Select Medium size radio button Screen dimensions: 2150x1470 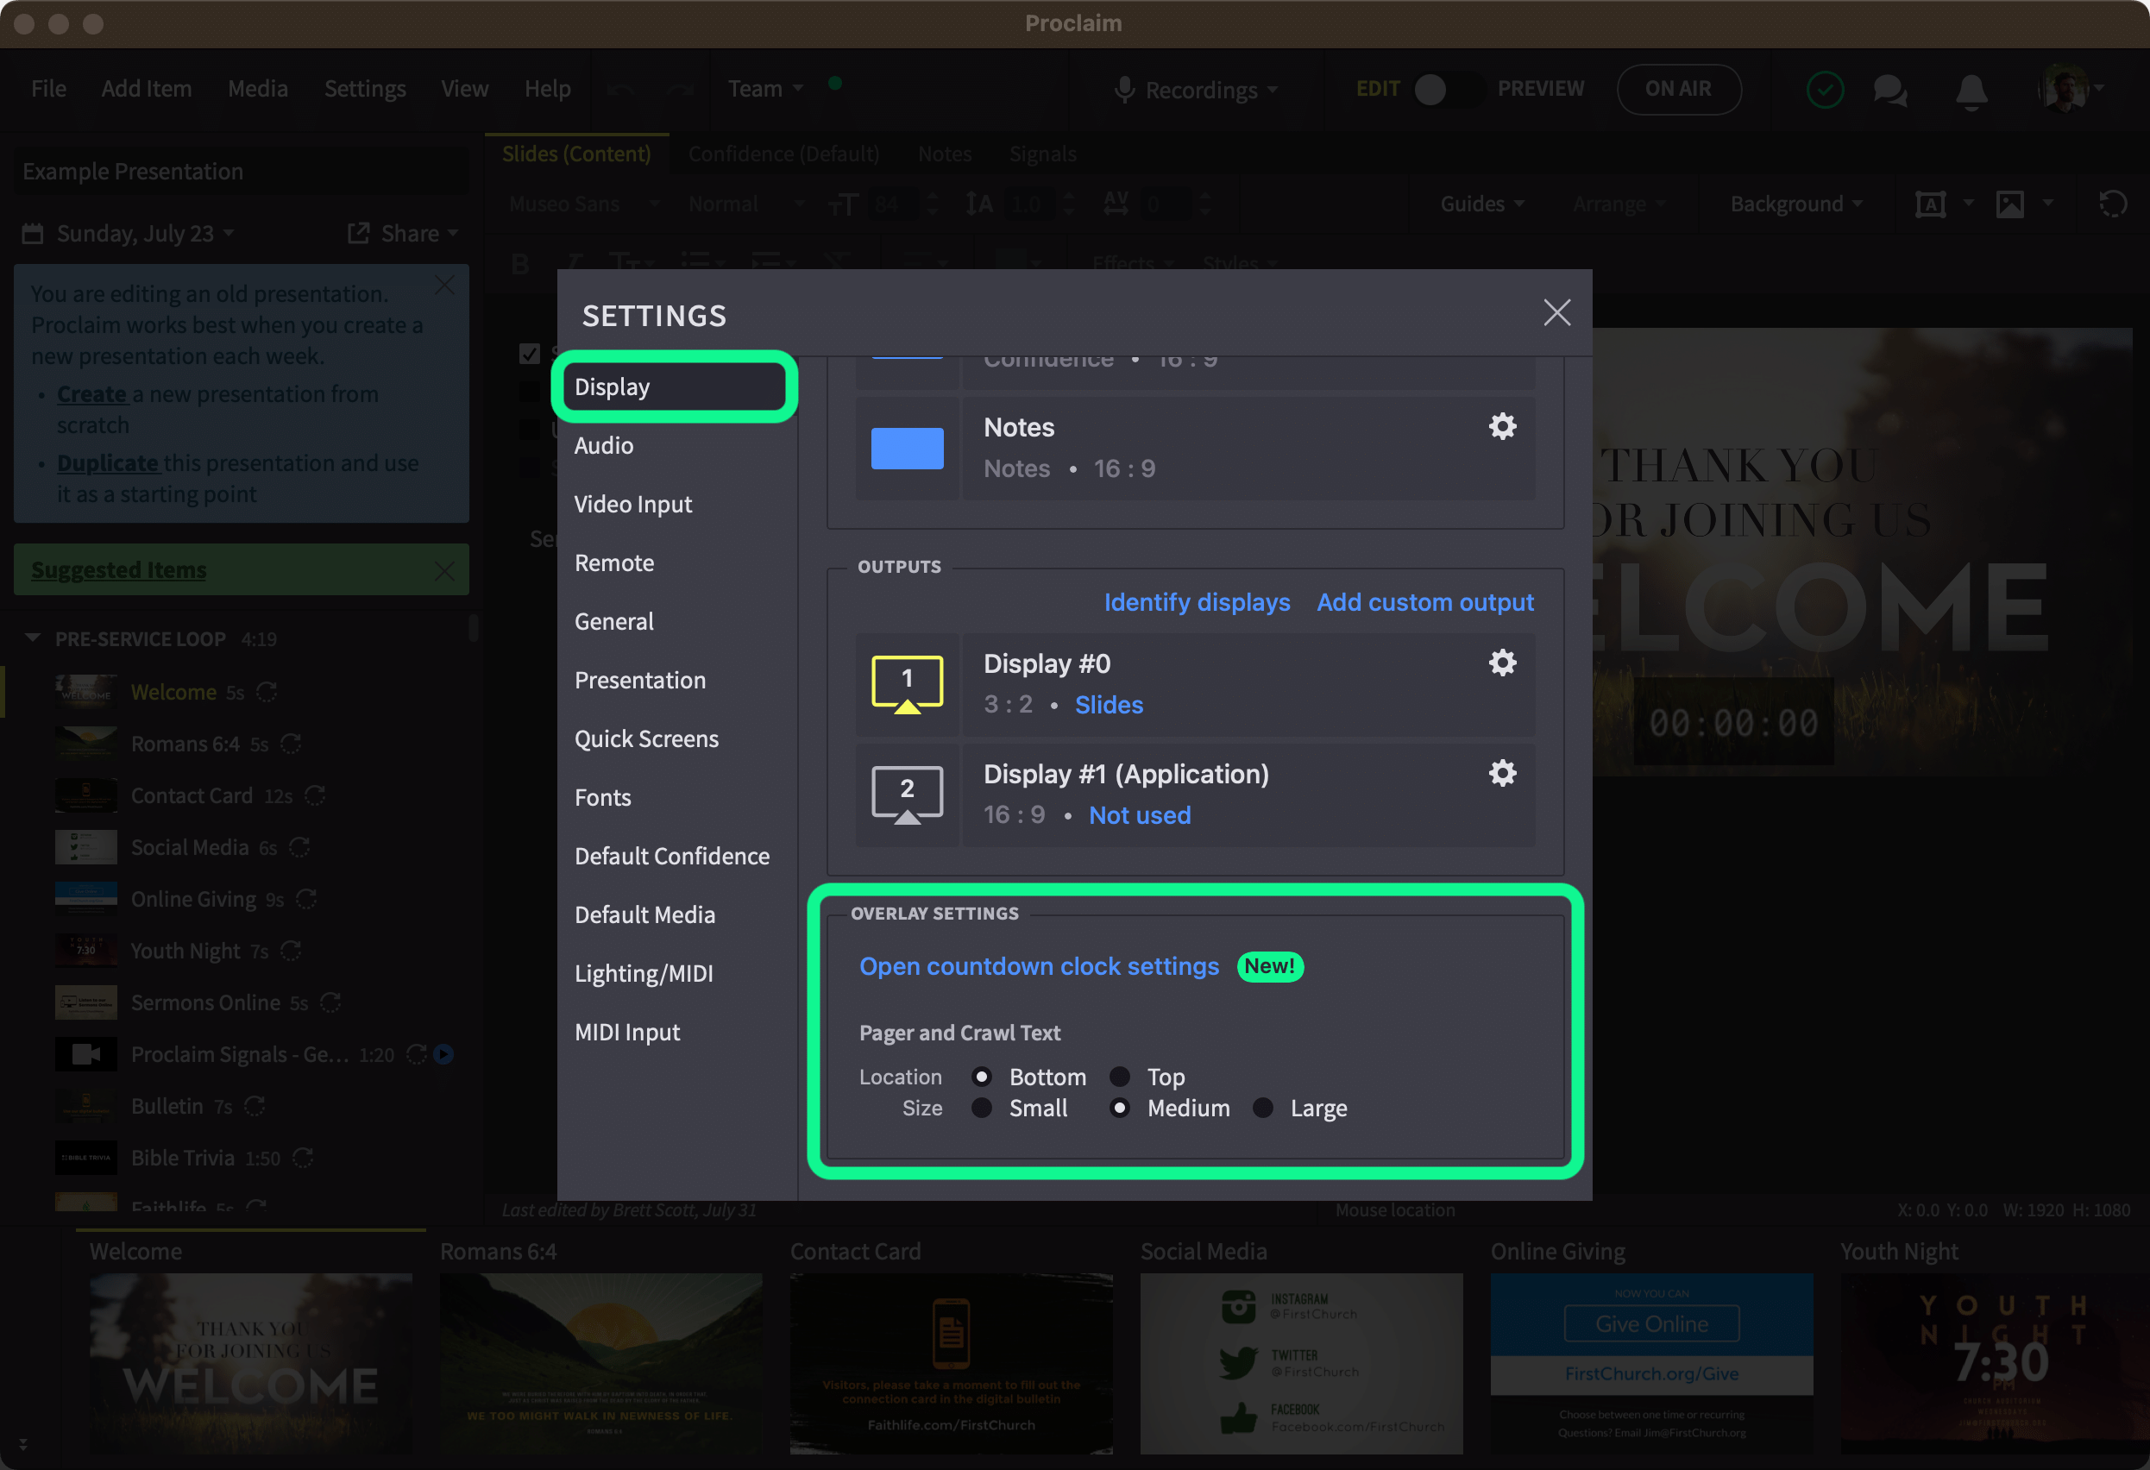click(1119, 1108)
